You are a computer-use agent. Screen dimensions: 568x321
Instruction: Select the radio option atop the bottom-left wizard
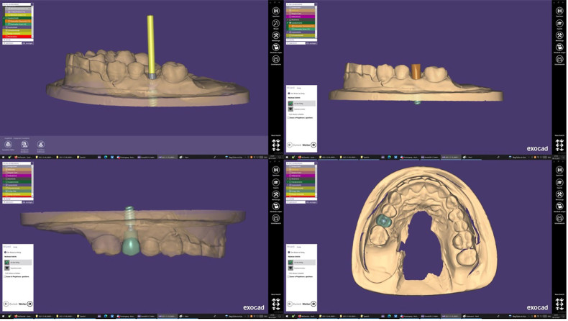pyautogui.click(x=5, y=252)
